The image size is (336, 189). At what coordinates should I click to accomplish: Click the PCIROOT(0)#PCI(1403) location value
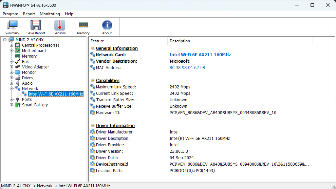click(192, 170)
